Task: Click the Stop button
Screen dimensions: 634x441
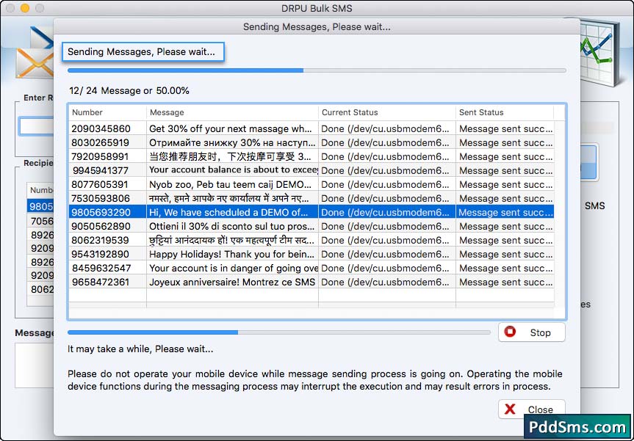Action: pyautogui.click(x=531, y=332)
